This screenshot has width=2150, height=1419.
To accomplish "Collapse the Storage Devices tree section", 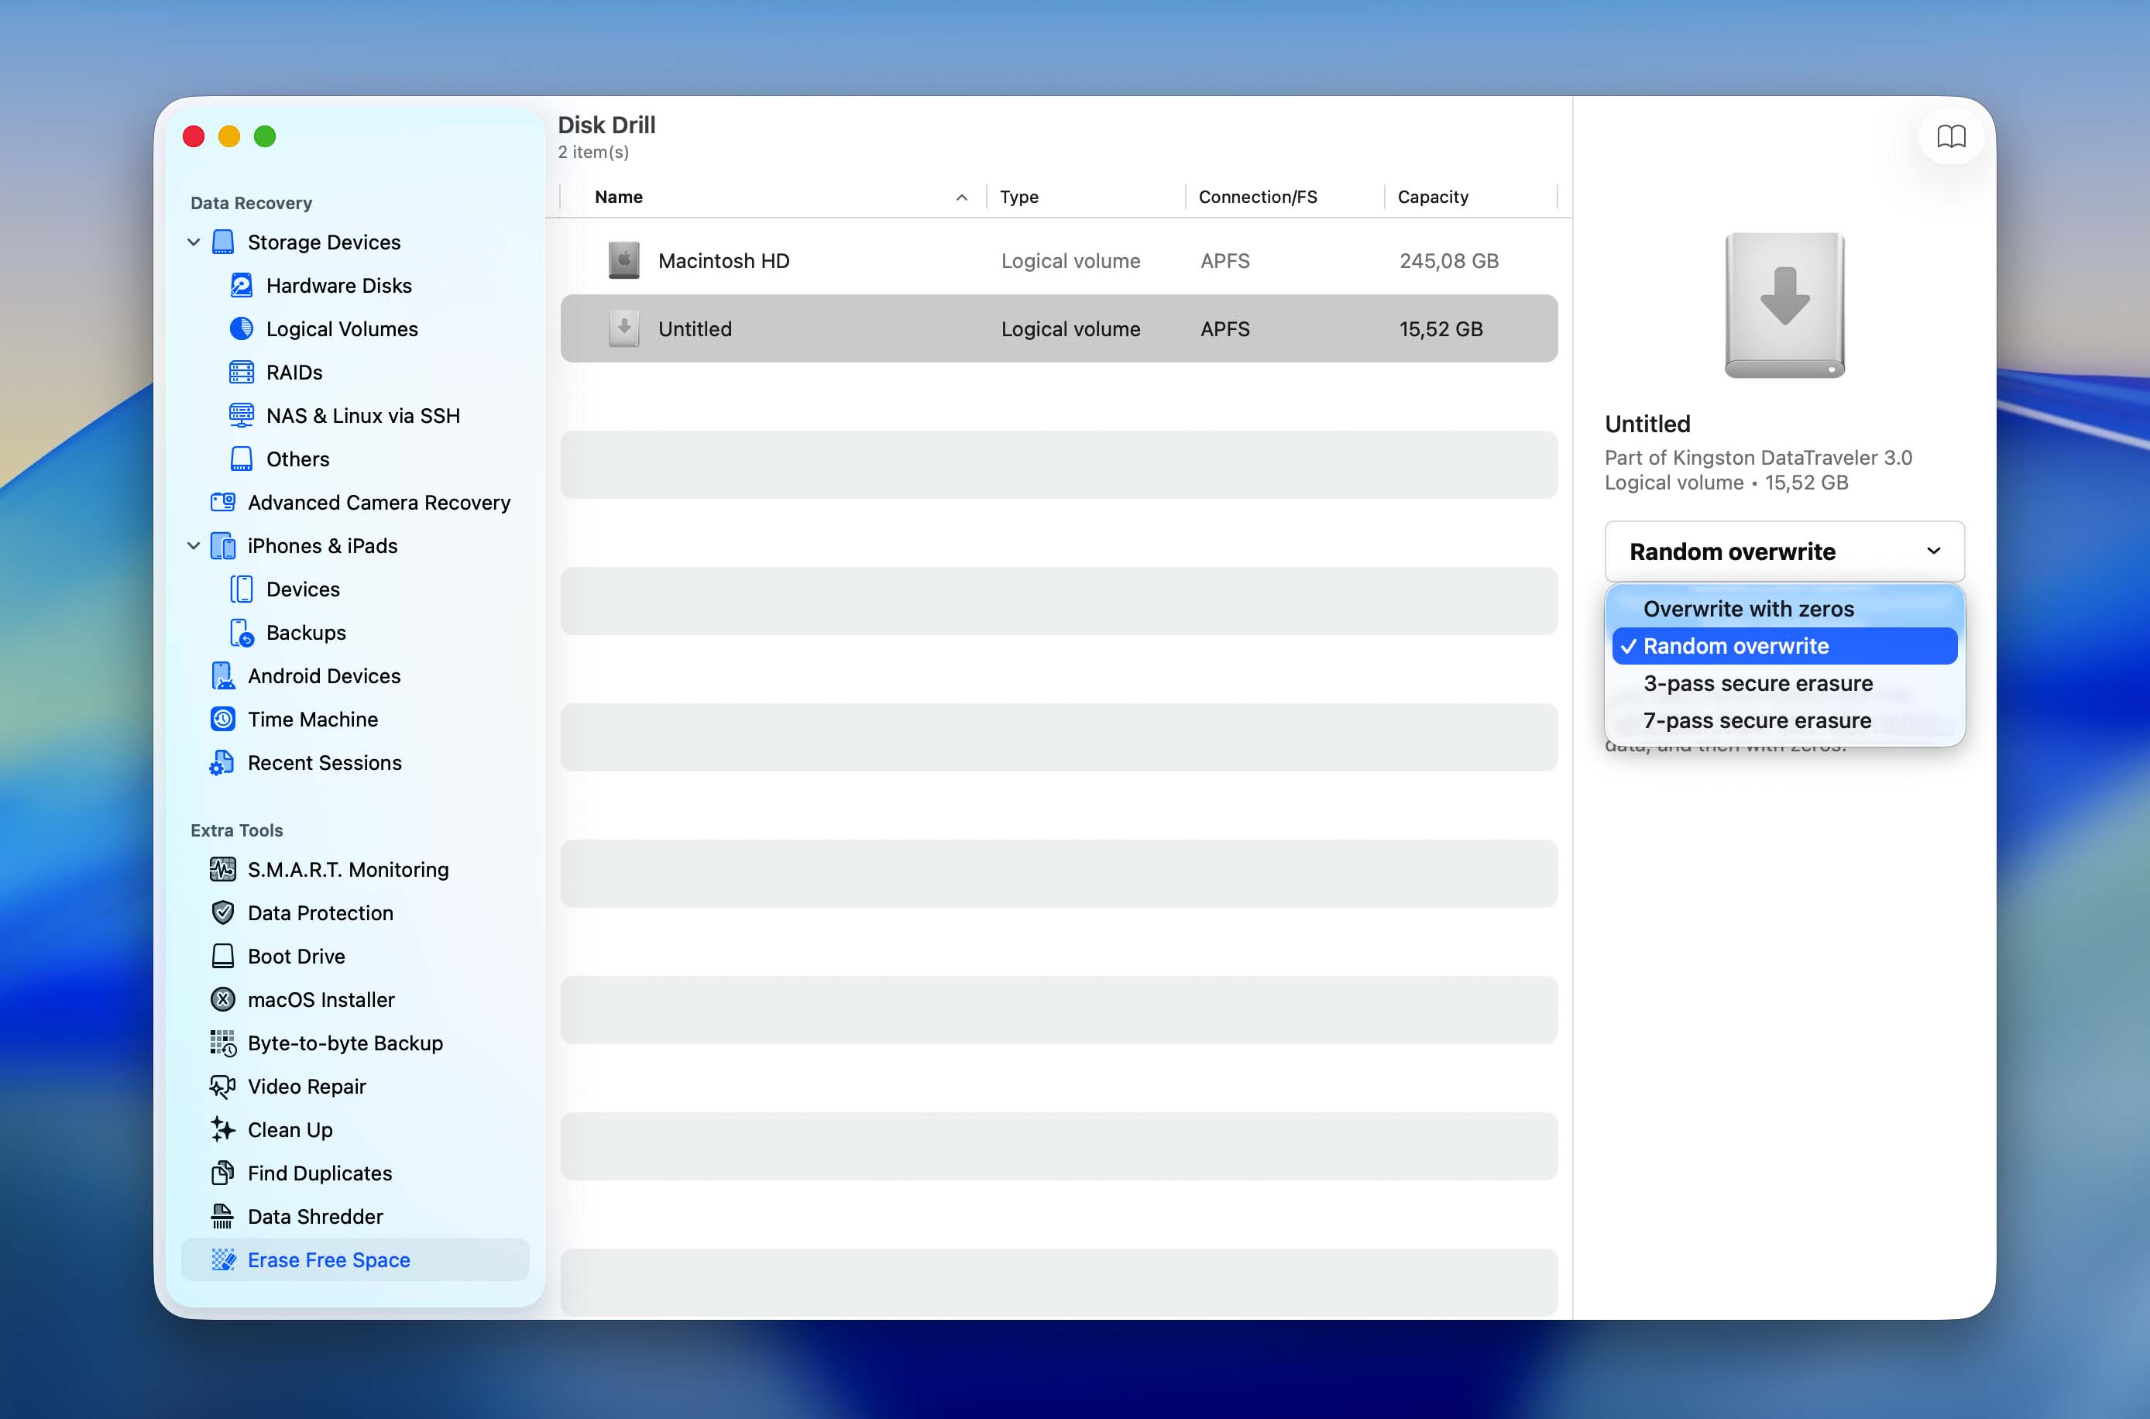I will point(194,242).
